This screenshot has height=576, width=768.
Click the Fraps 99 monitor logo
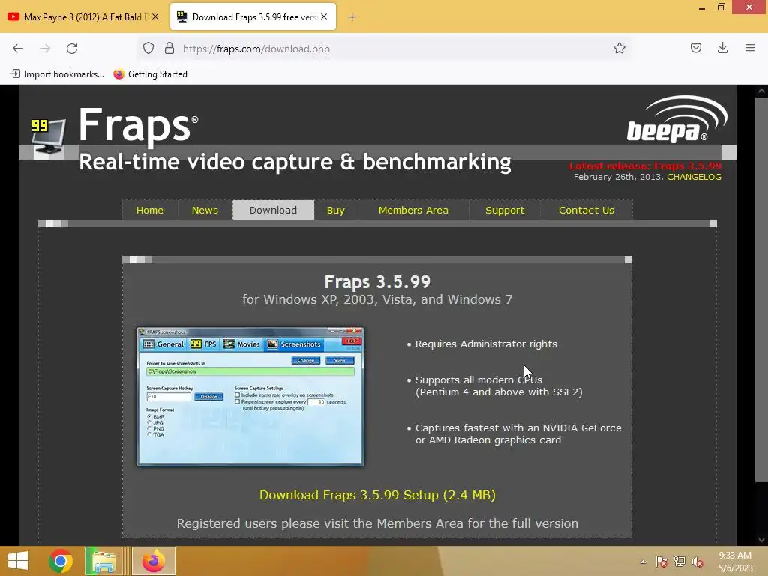(x=48, y=138)
